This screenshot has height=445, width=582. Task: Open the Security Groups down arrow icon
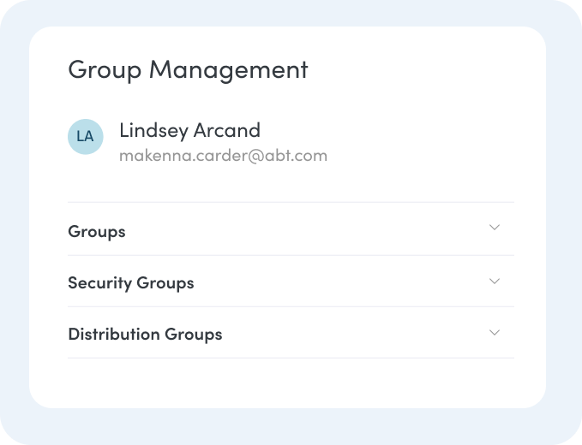(x=494, y=282)
